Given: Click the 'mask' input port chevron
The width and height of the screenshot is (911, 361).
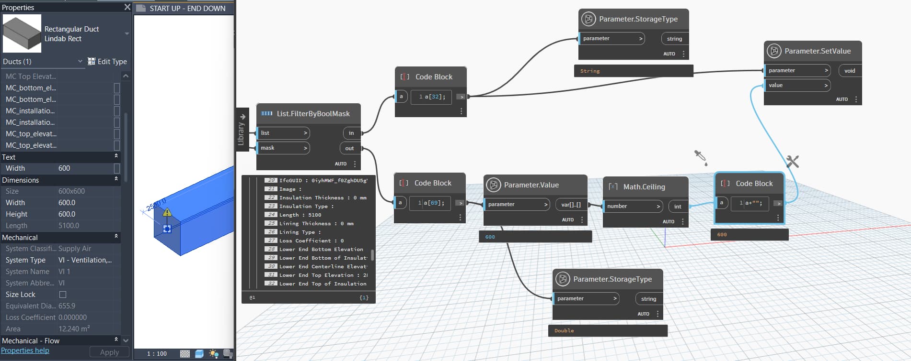Looking at the screenshot, I should tap(305, 148).
